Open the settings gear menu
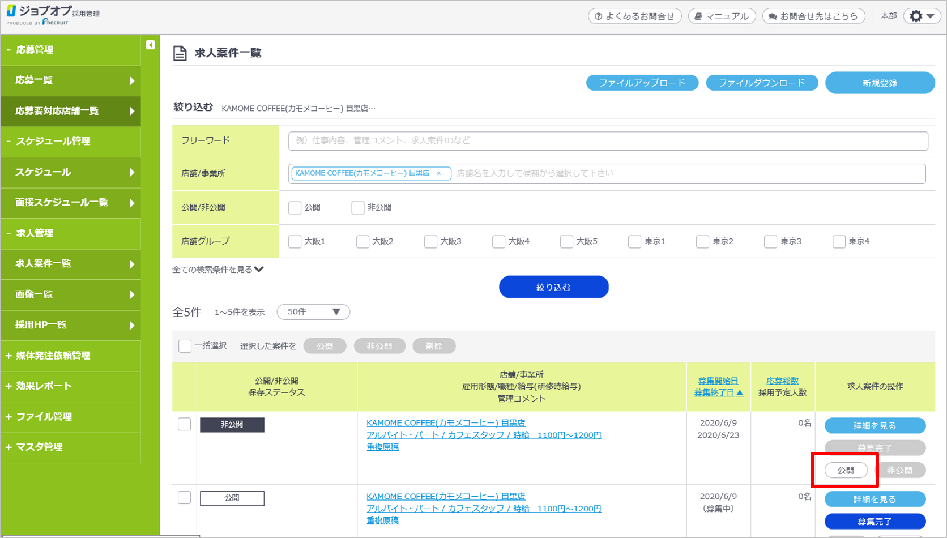The height and width of the screenshot is (538, 947). click(x=922, y=16)
